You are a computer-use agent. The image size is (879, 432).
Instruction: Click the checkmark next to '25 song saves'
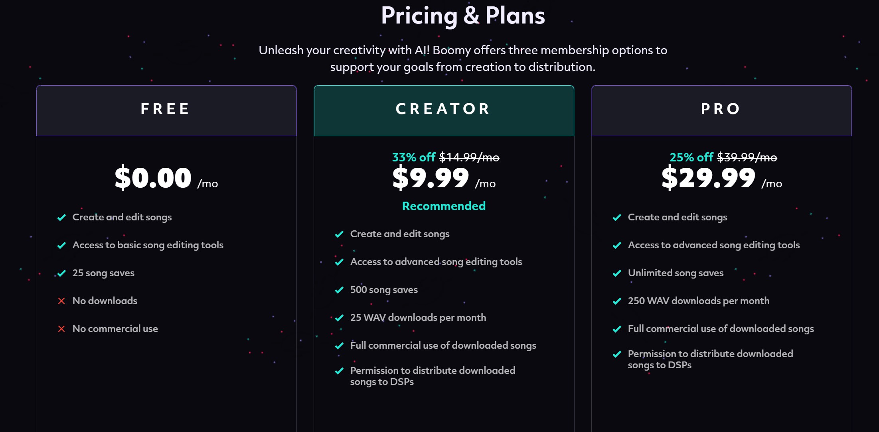coord(61,273)
